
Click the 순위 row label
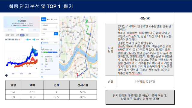tap(110, 82)
